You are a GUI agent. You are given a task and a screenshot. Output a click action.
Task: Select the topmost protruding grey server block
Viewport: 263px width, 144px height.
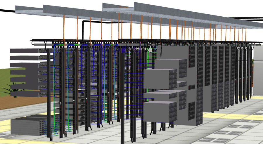170,68
